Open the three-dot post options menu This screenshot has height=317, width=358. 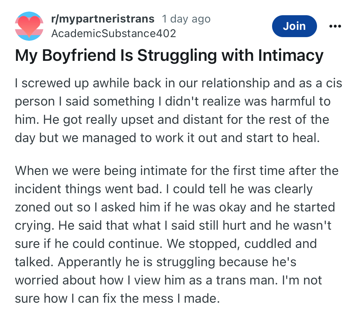click(x=335, y=26)
